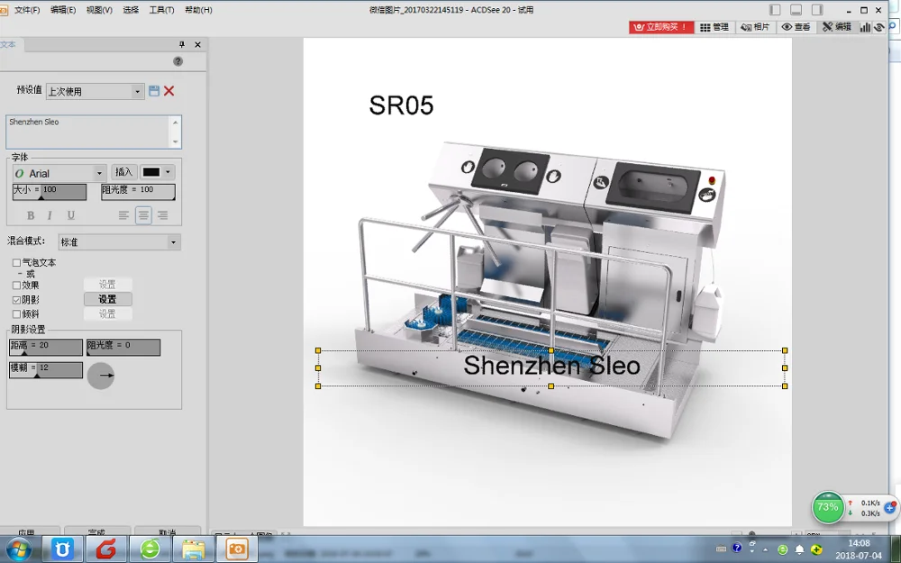Click the Windows Start button
Screen dimensions: 901x563
click(x=18, y=549)
